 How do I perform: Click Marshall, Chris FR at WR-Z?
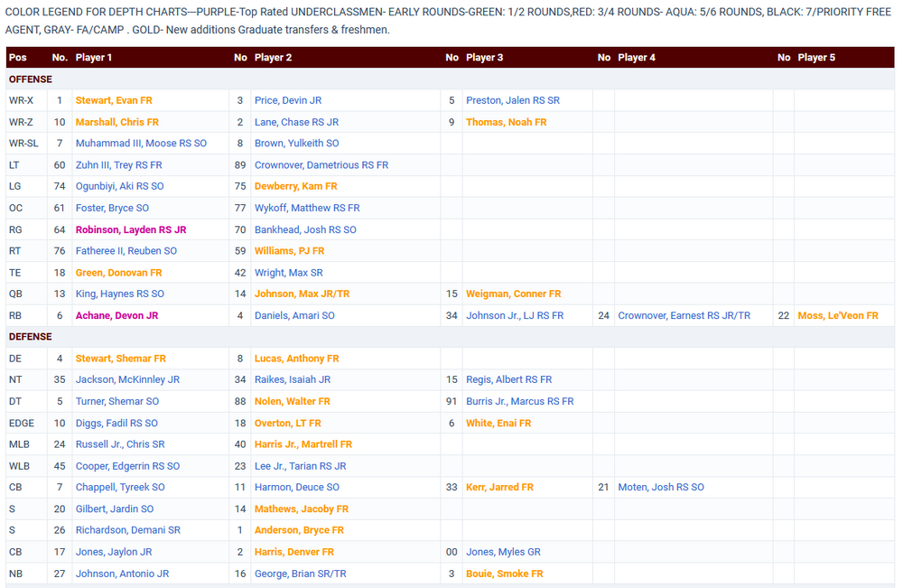(x=116, y=122)
